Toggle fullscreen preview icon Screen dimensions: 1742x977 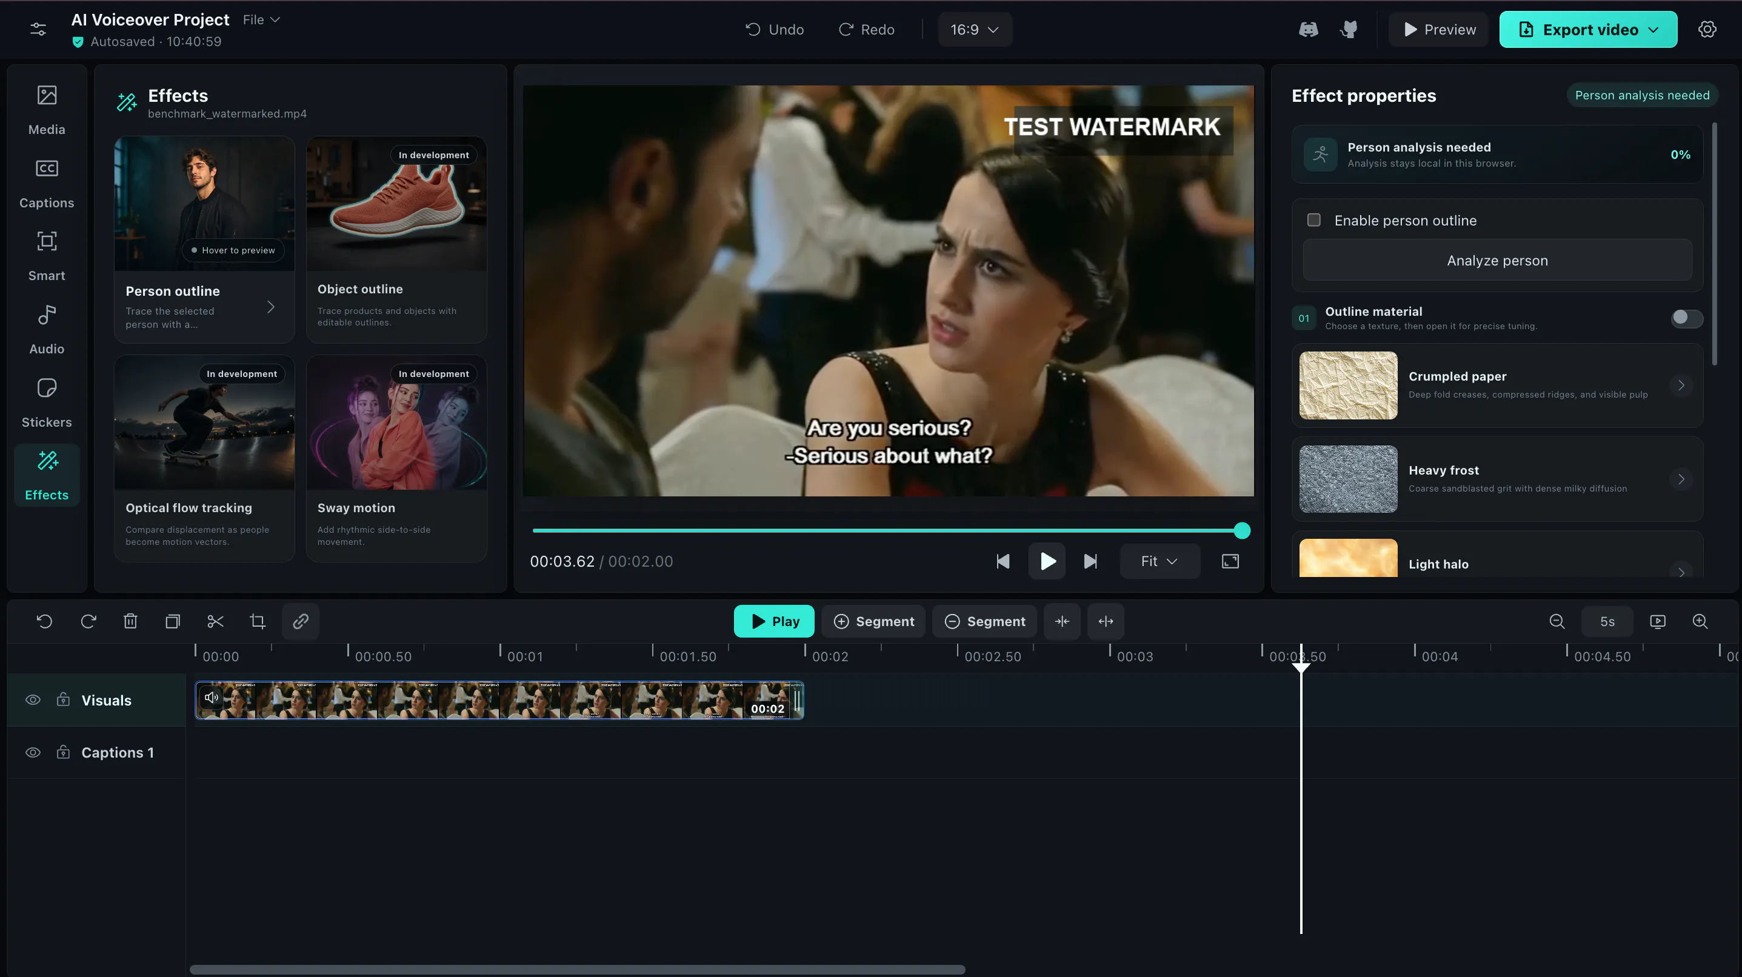[1230, 561]
